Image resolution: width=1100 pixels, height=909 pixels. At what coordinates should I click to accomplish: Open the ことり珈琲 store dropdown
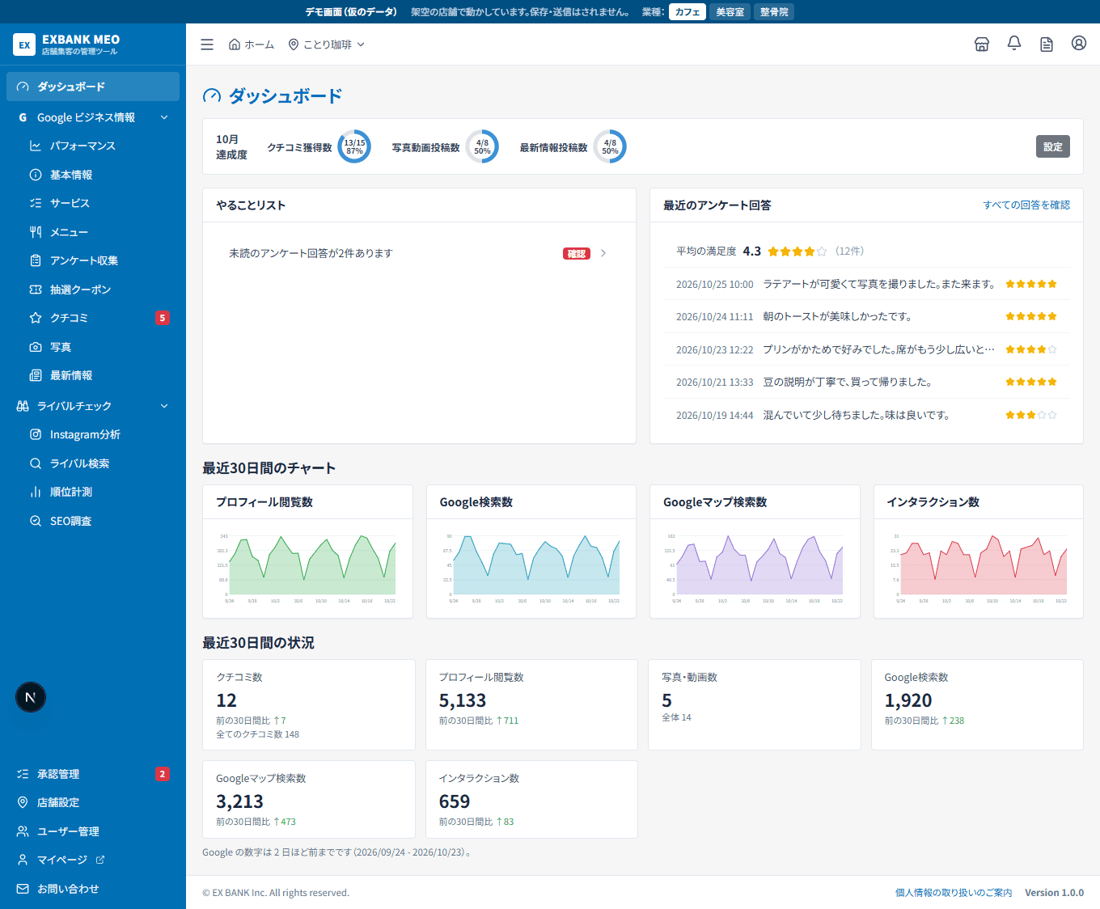coord(327,44)
